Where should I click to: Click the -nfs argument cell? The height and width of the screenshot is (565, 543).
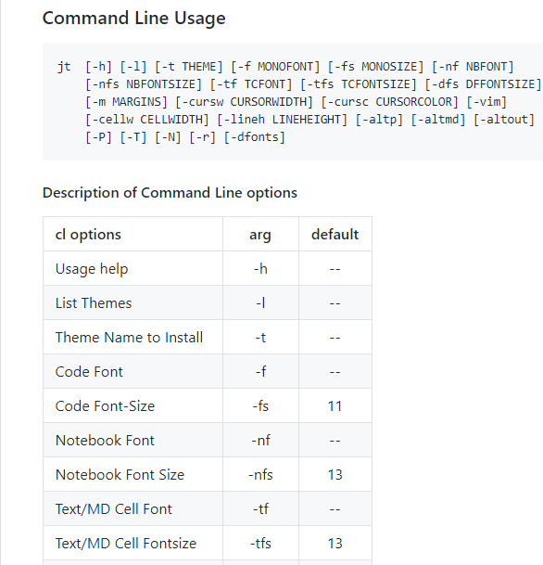pyautogui.click(x=260, y=474)
